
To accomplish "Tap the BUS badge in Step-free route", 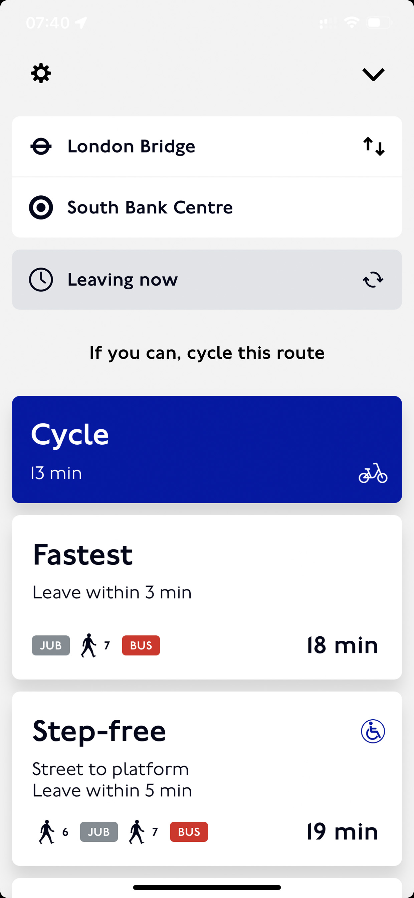I will coord(189,832).
